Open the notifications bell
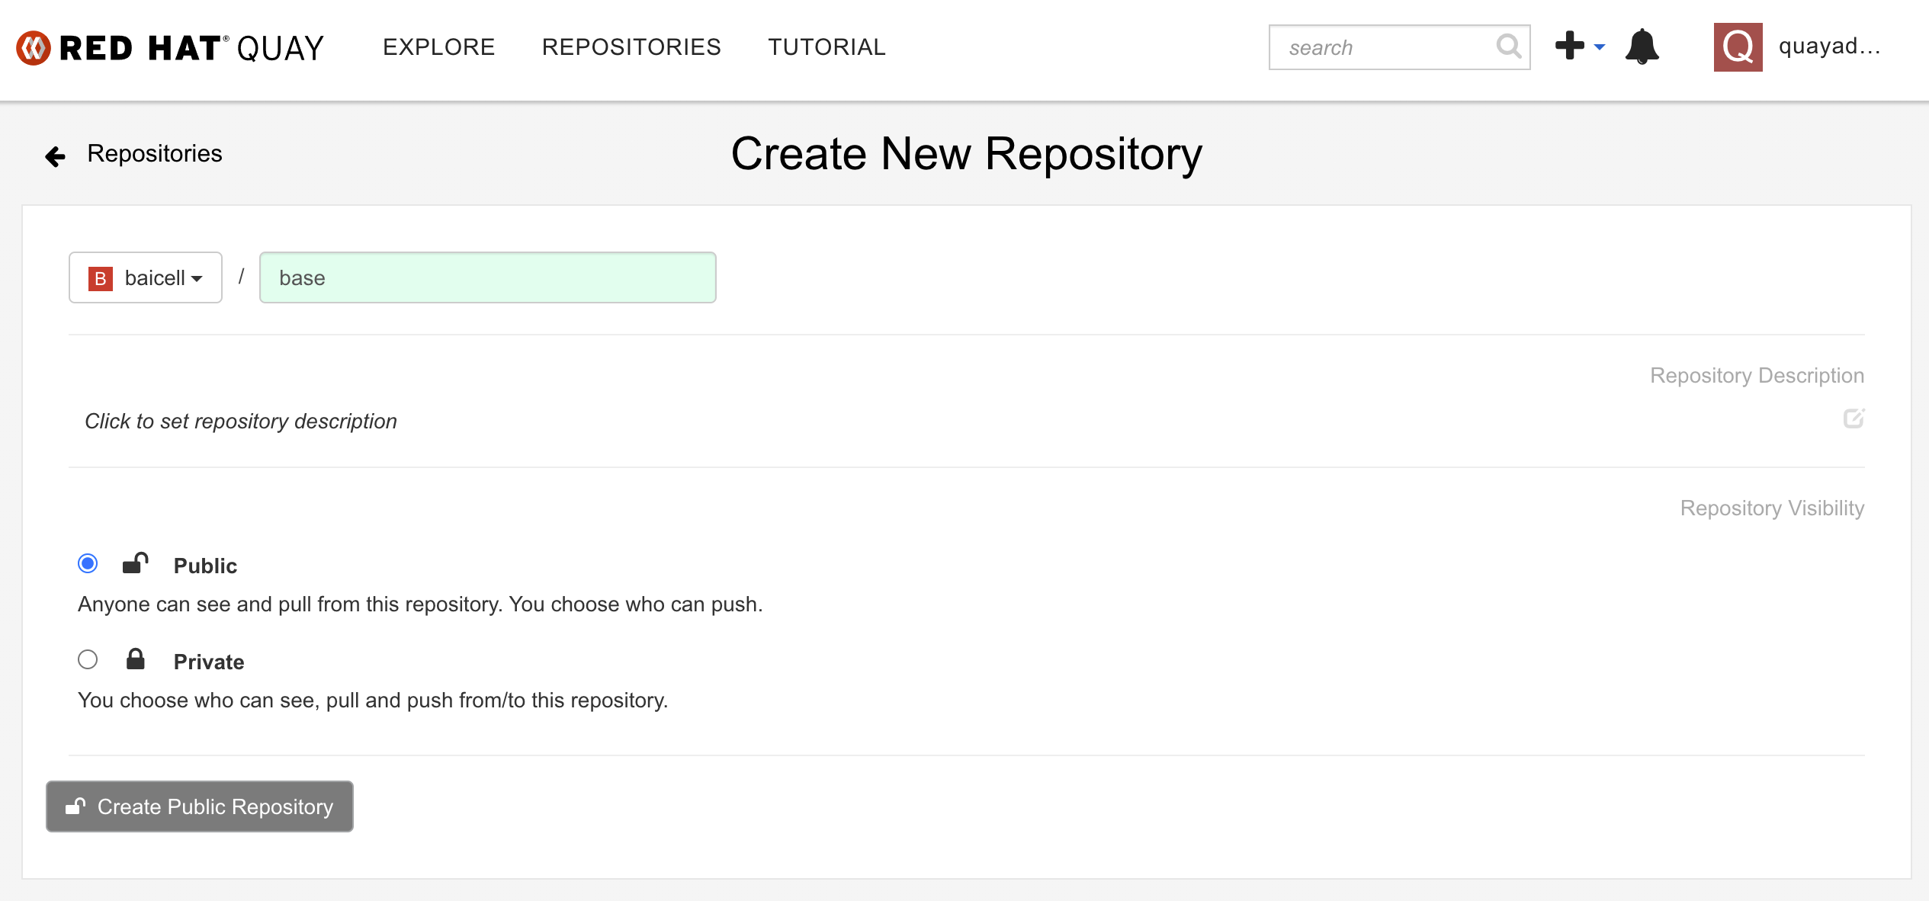Screen dimensions: 1929x901 click(1642, 46)
